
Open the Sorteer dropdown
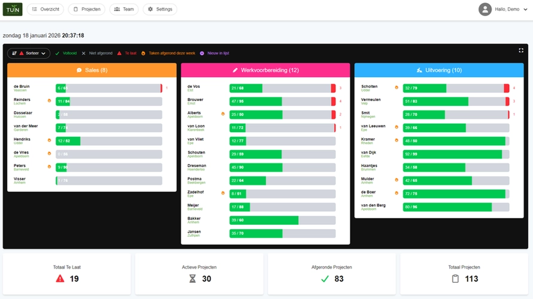[29, 53]
